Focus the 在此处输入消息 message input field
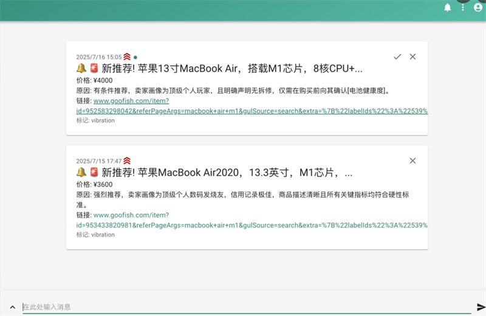 pos(247,307)
